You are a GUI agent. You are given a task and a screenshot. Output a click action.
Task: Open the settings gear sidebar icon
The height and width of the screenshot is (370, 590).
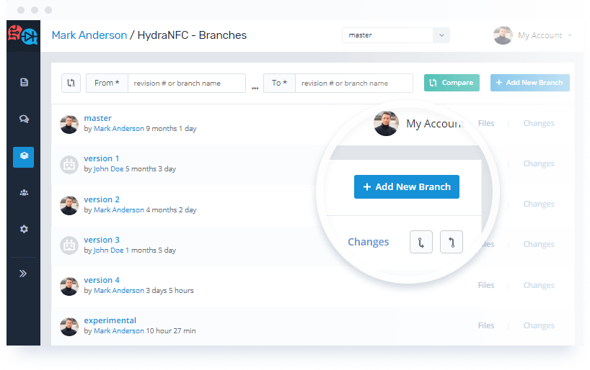point(24,229)
